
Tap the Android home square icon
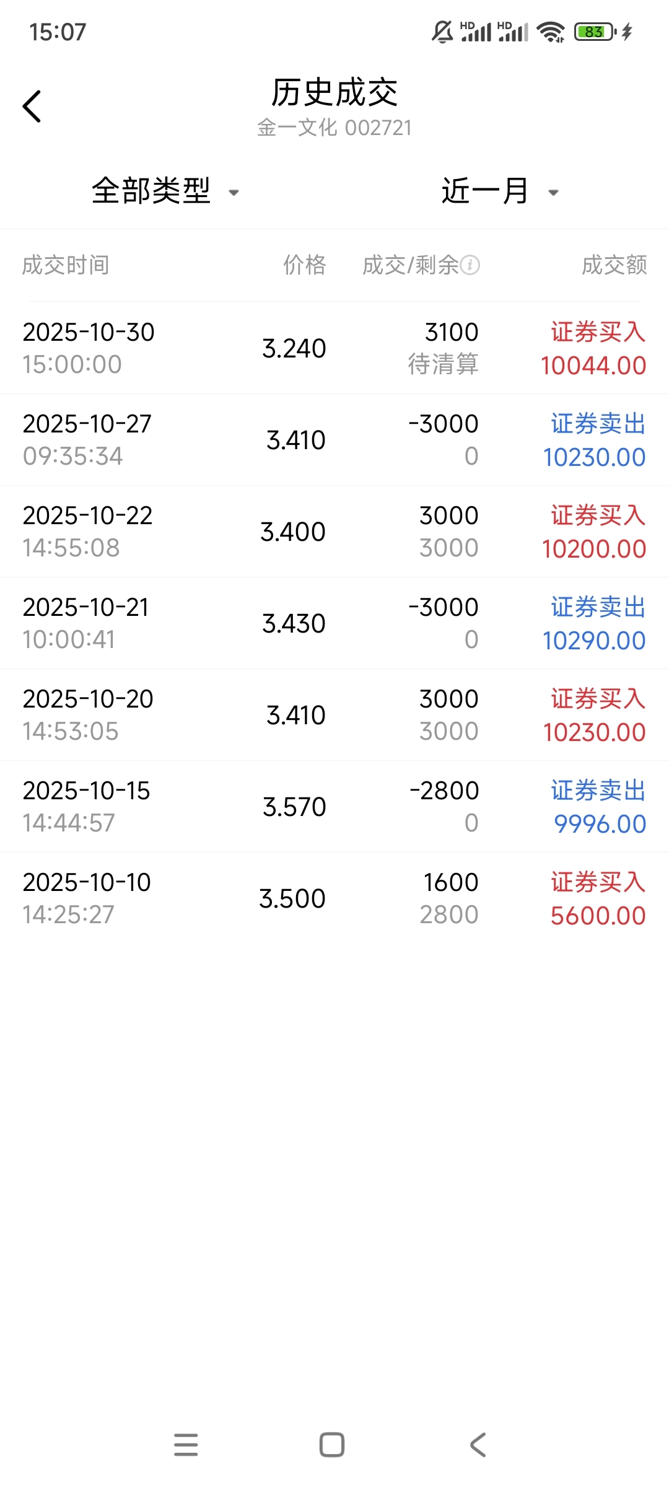point(332,1444)
